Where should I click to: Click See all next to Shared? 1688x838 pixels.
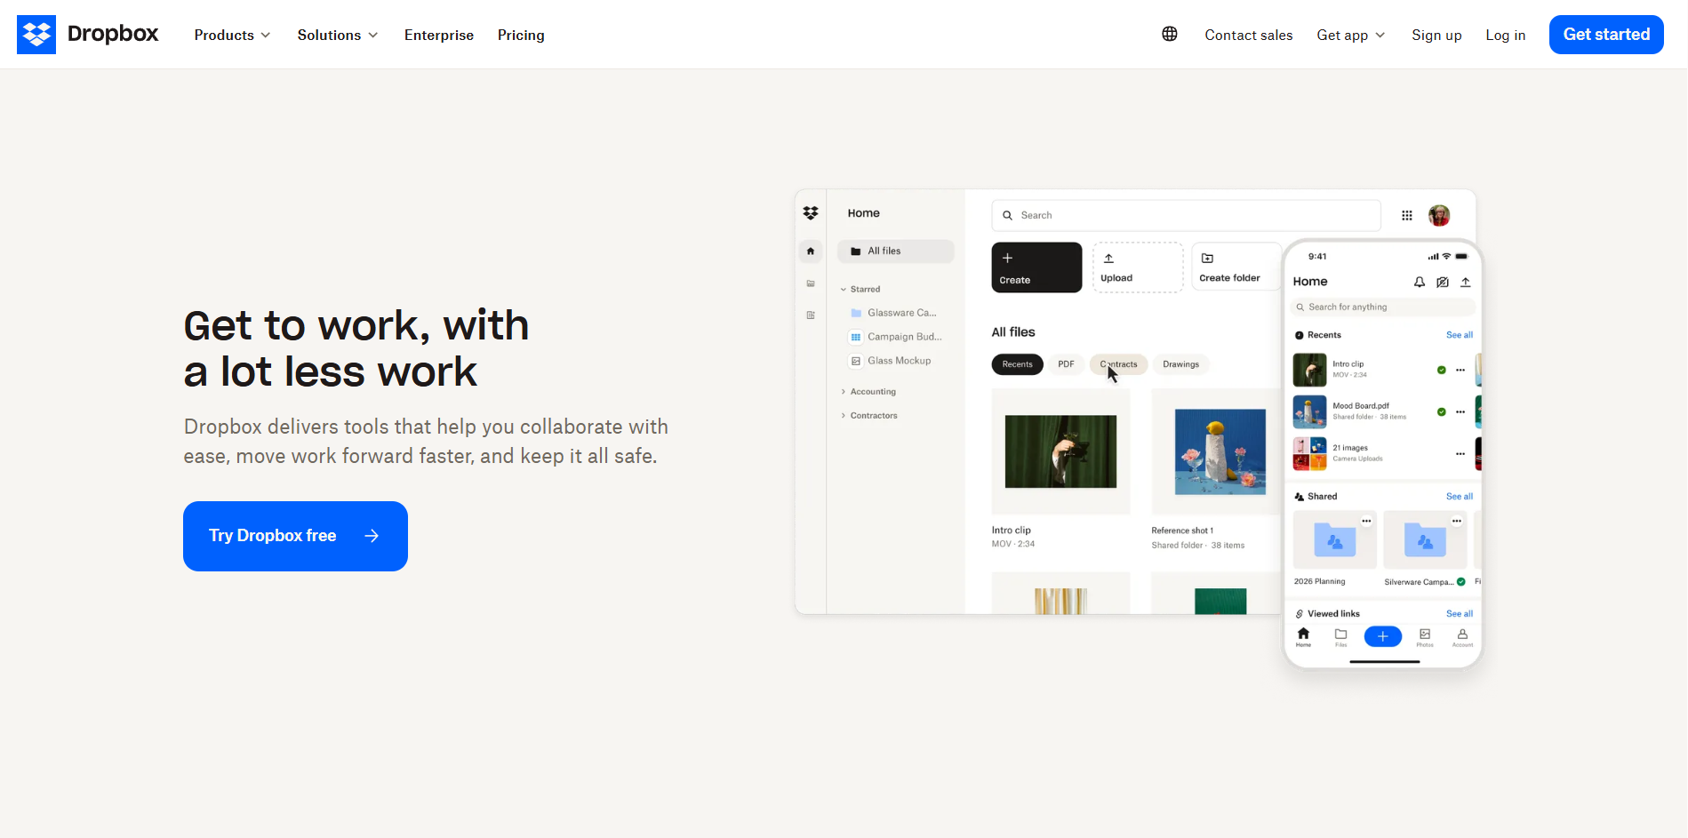1460,497
